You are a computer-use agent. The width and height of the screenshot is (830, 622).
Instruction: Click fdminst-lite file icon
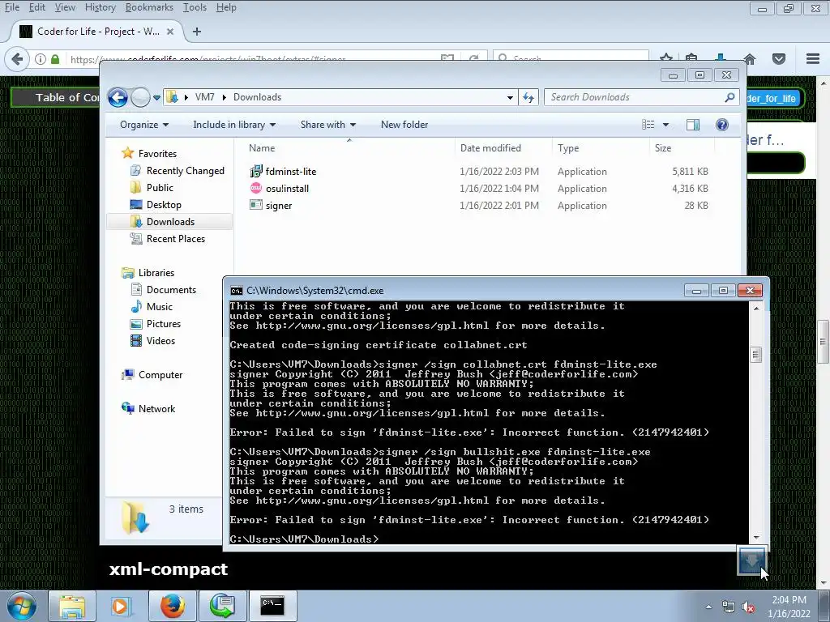(x=256, y=171)
